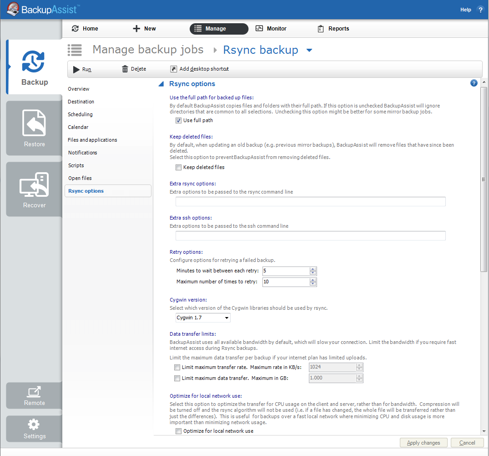This screenshot has height=456, width=489.
Task: Click the Manage backup jobs breadcrumb
Action: (x=148, y=50)
